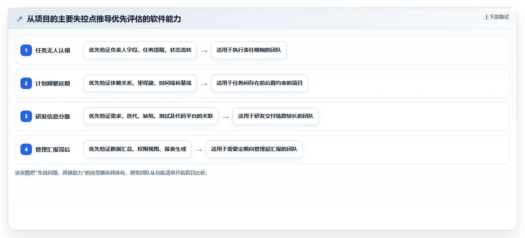Image resolution: width=525 pixels, height=238 pixels.
Task: Click the box 优先验证数据汇总、权限视图、报表生成
Action: (138, 149)
